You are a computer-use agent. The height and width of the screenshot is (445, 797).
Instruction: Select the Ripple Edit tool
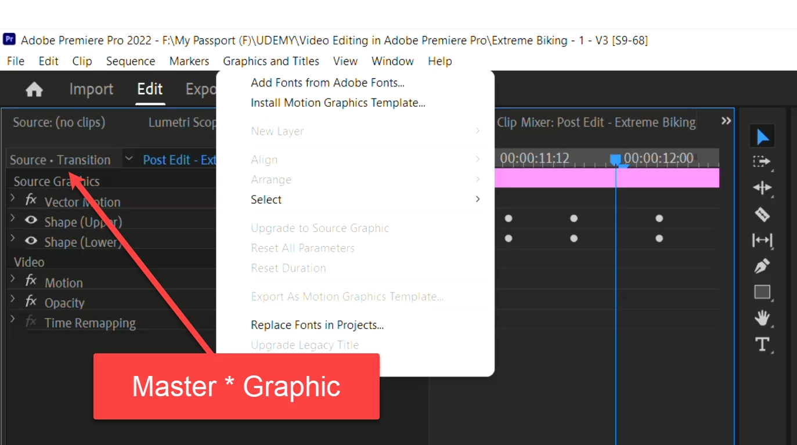tap(762, 187)
